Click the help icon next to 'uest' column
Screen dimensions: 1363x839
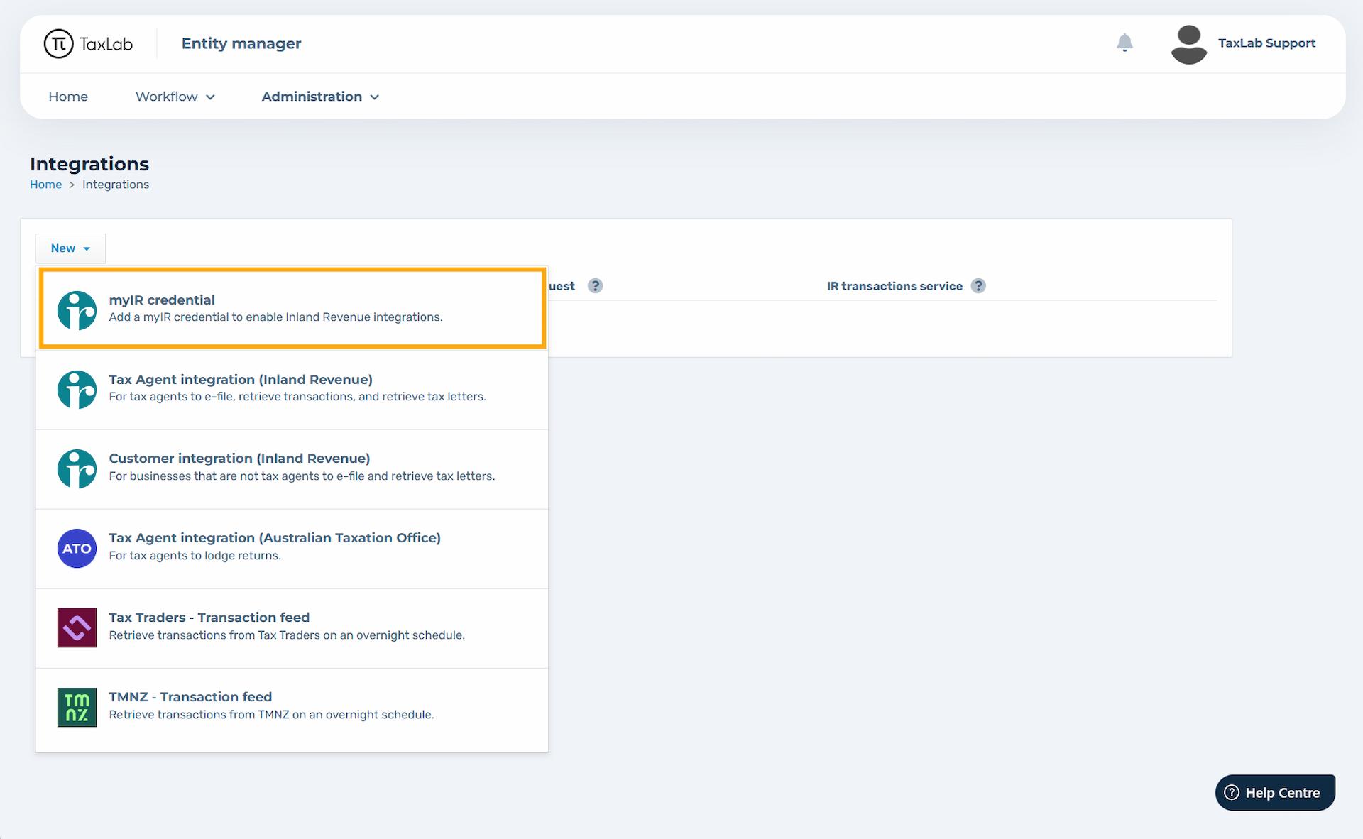596,286
